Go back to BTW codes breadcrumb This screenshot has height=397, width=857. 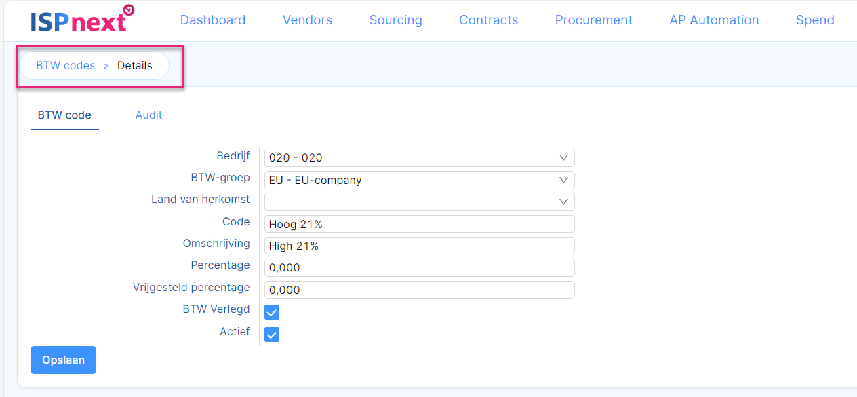click(x=66, y=66)
